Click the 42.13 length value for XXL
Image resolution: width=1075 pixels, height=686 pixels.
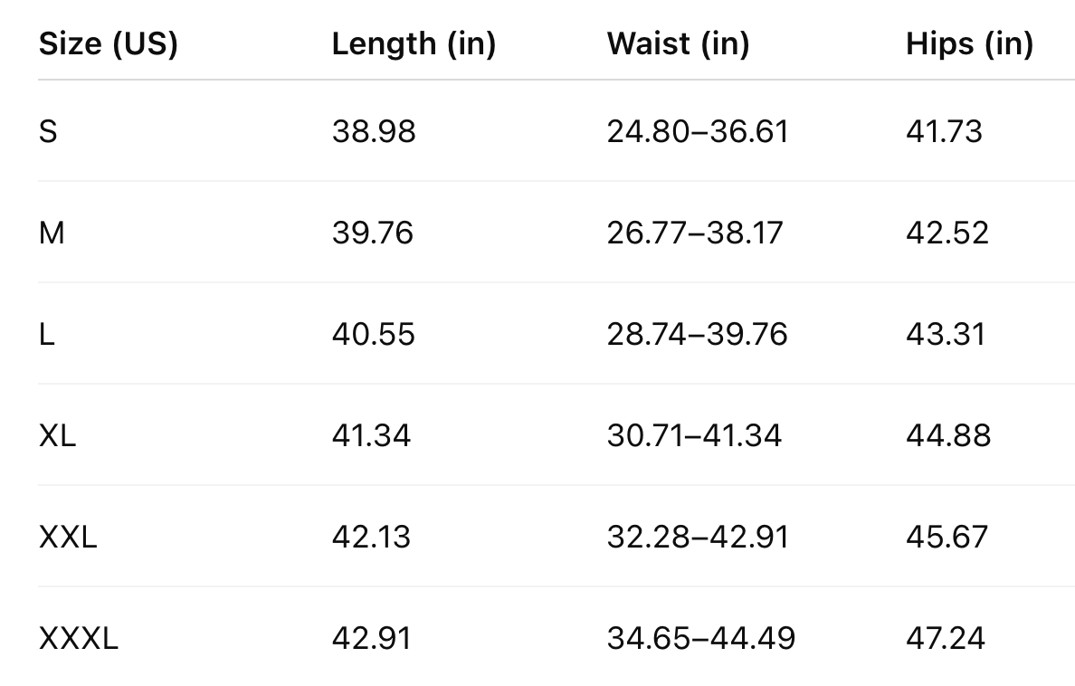point(371,538)
